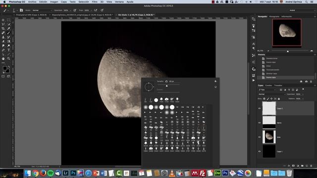Open the brush blending mode dropdown
Image resolution: width=317 pixels, height=178 pixels.
click(42, 10)
